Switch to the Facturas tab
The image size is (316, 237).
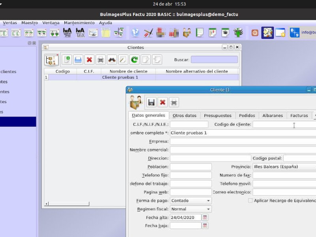pyautogui.click(x=299, y=115)
